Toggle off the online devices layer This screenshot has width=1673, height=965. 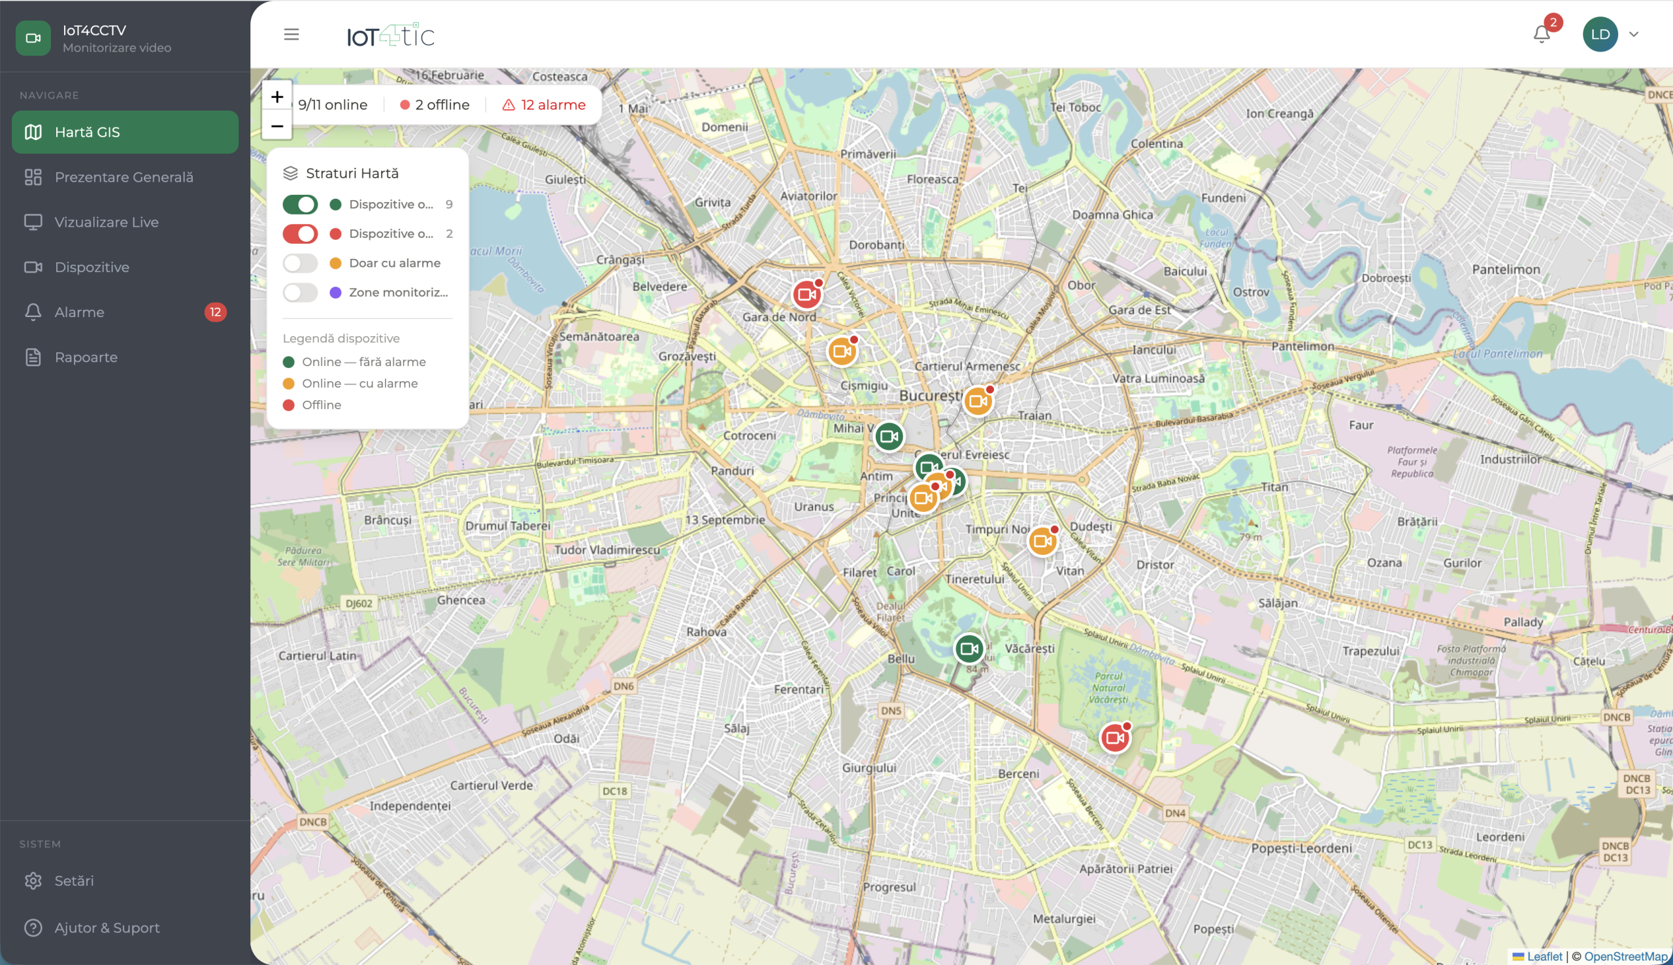pyautogui.click(x=300, y=205)
